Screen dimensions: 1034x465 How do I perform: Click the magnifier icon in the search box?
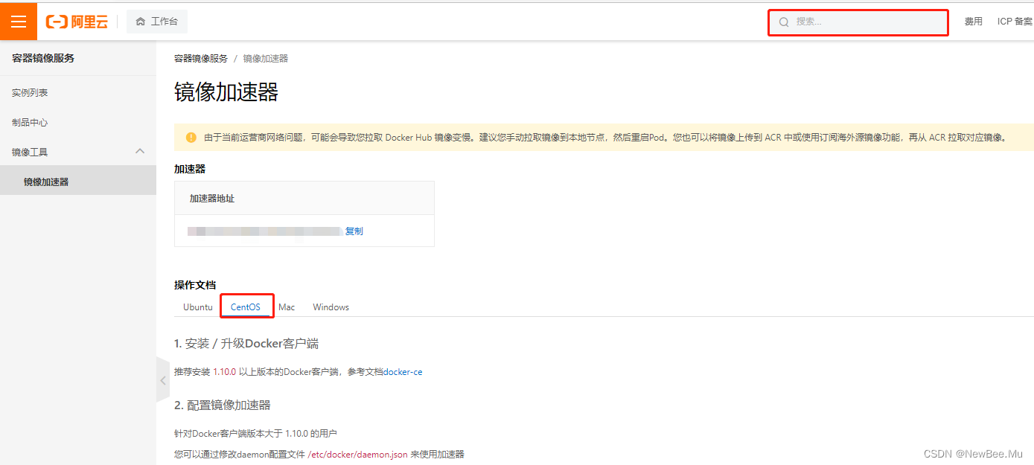784,22
